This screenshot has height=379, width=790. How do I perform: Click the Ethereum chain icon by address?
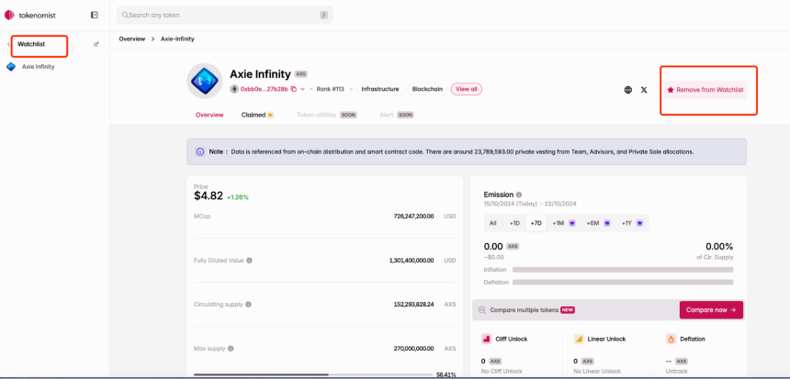tap(233, 89)
